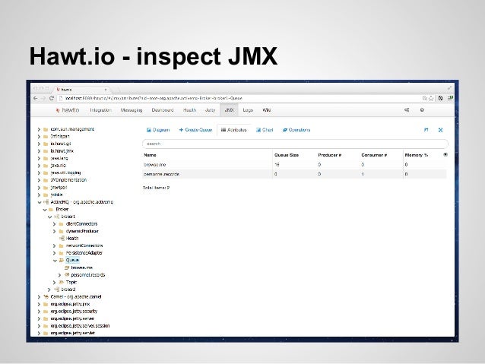Expand the broker2 tree node
The width and height of the screenshot is (485, 364).
(x=49, y=290)
